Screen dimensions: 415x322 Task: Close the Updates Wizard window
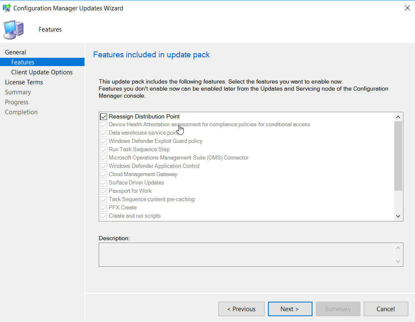407,8
